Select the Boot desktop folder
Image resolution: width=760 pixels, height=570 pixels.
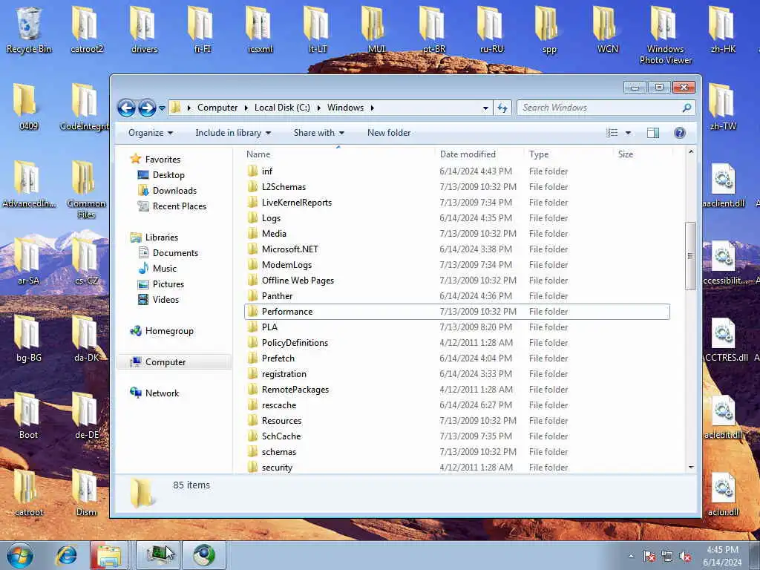(x=27, y=416)
